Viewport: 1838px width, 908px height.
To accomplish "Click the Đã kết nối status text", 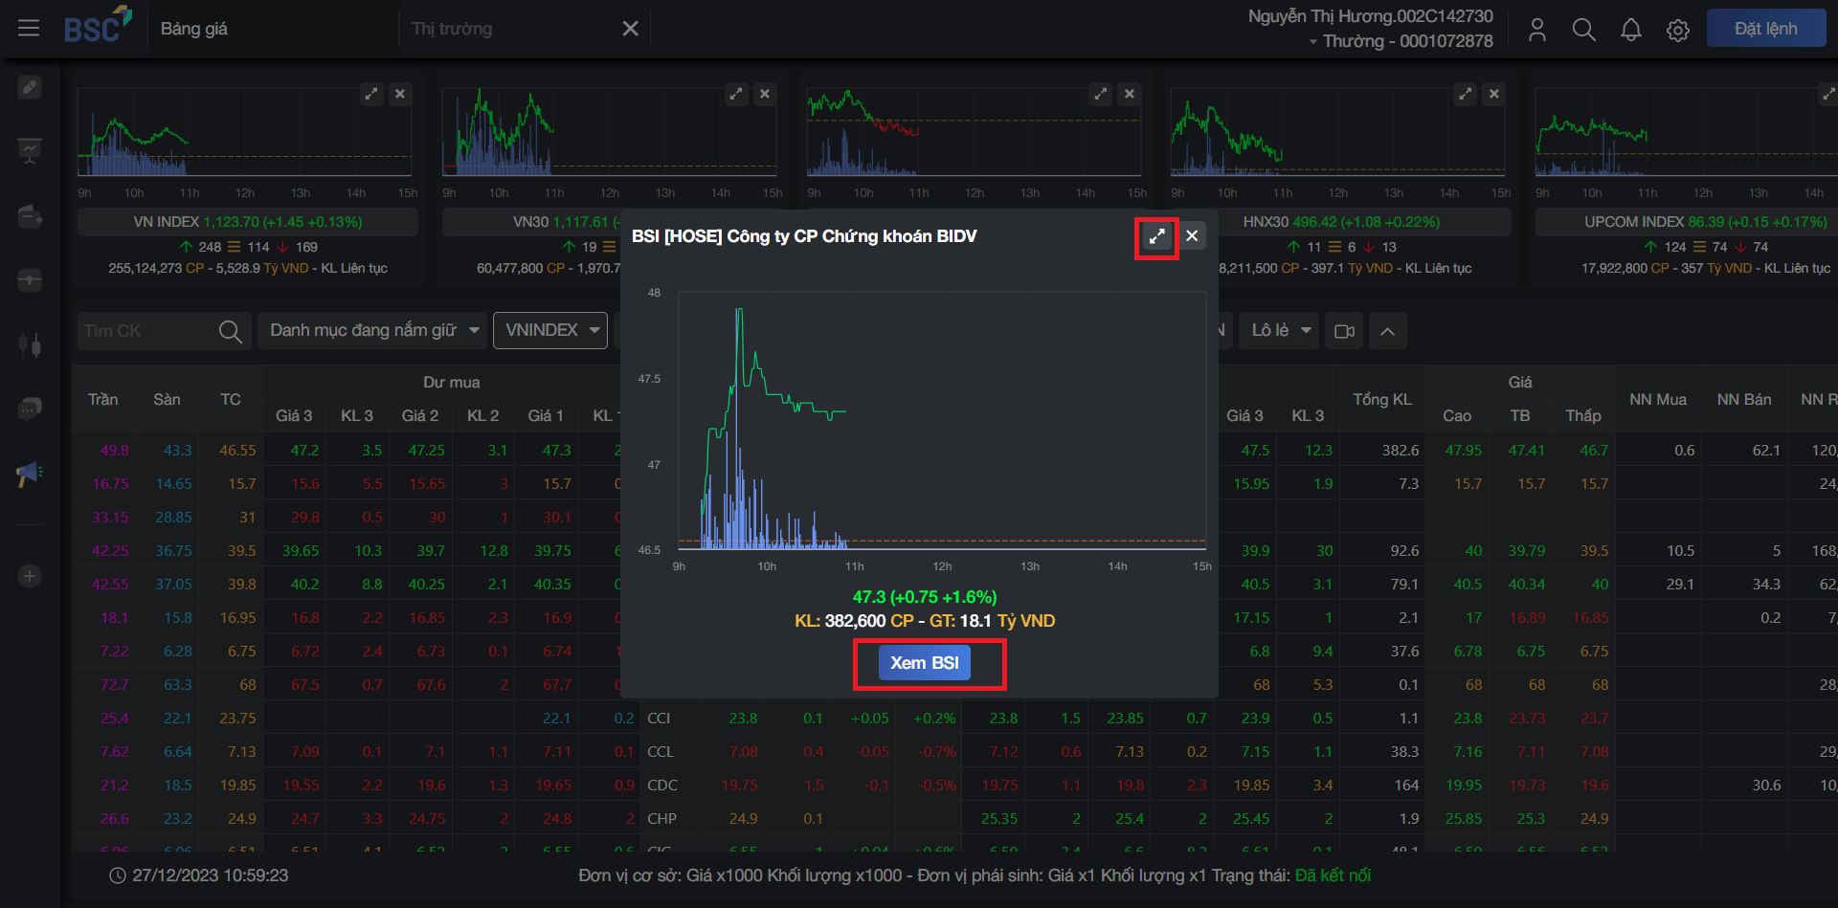I will tap(1333, 875).
